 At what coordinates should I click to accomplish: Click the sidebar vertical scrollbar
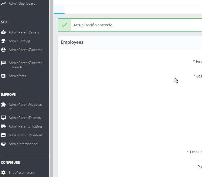pyautogui.click(x=51, y=89)
